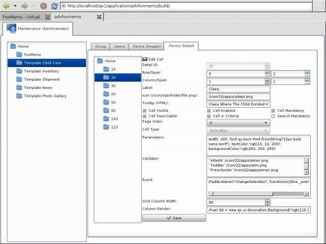
Task: Click the folder icon for detail 40
Action: coord(106,94)
